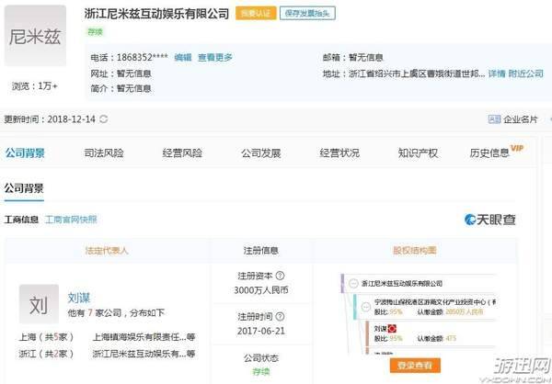Image resolution: width=552 pixels, height=384 pixels.
Task: Click the 天眼查 logo
Action: point(490,220)
